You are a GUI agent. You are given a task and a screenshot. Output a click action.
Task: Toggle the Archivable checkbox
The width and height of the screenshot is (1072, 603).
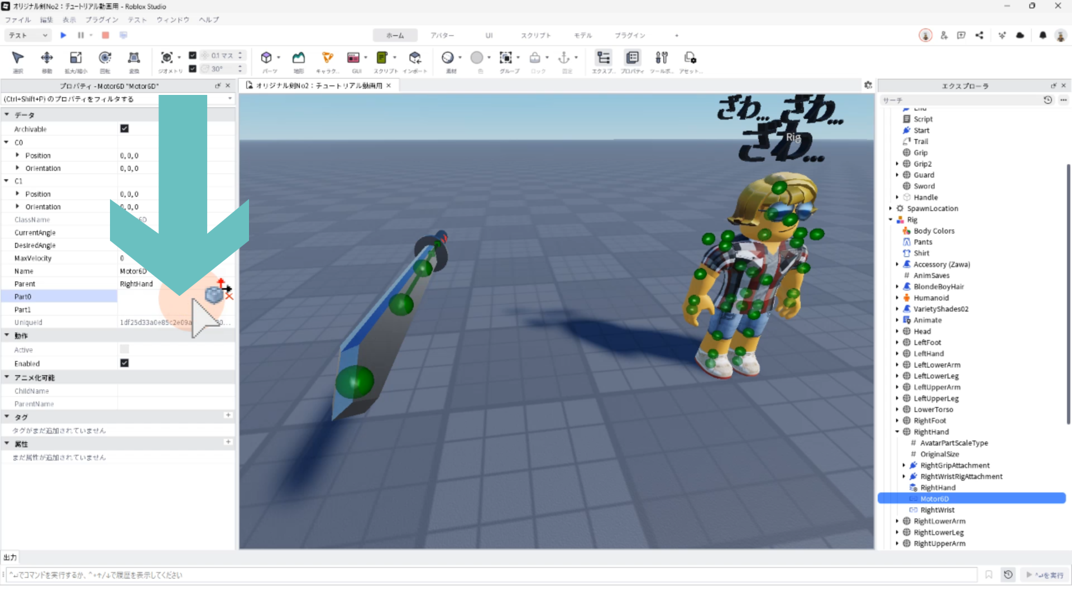125,128
